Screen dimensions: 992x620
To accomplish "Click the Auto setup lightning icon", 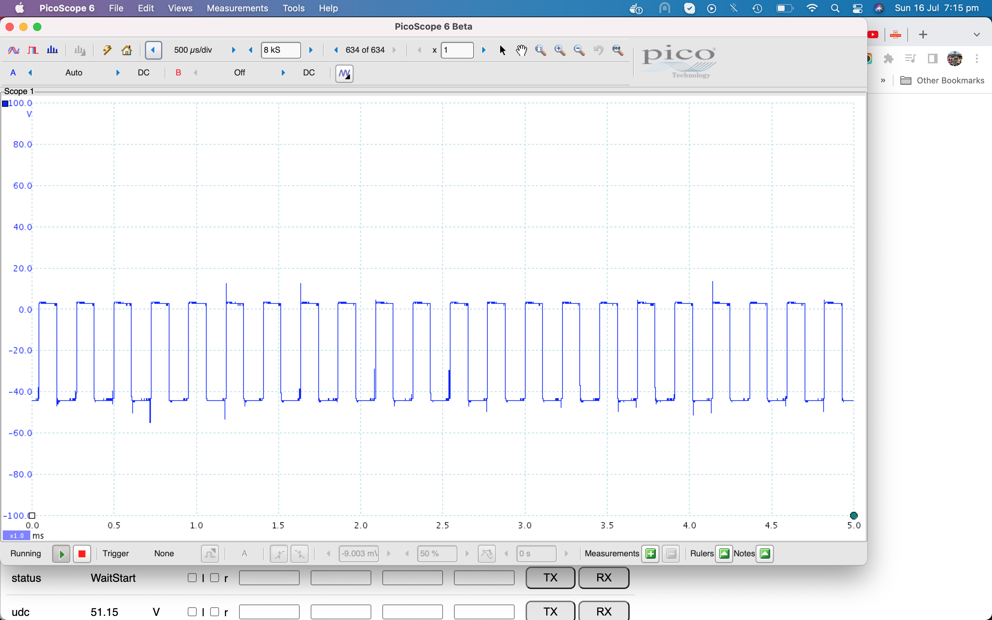I will pos(107,50).
